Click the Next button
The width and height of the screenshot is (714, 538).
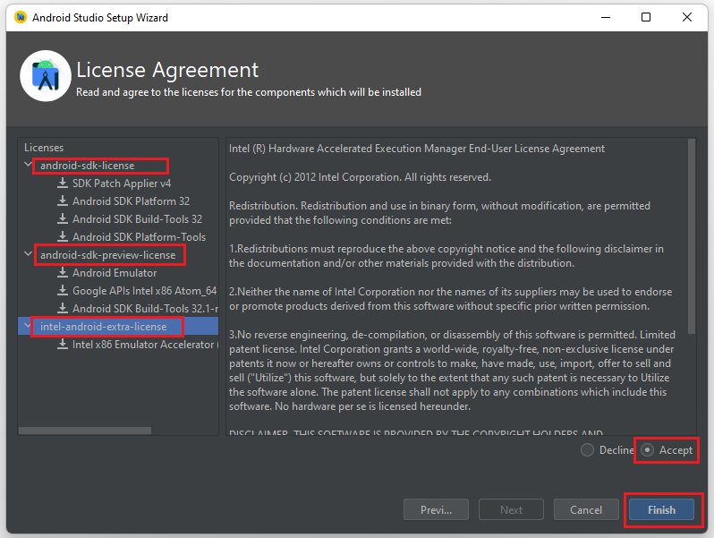pos(511,509)
